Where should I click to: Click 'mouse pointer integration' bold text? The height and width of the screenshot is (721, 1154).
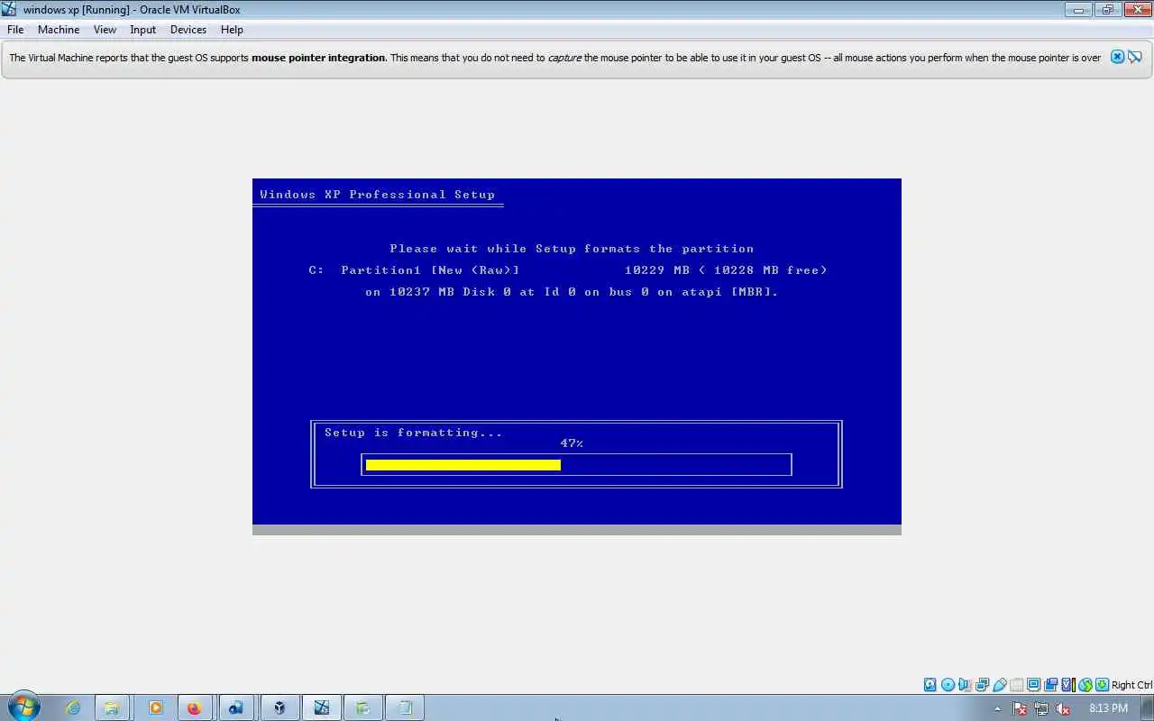(x=319, y=58)
